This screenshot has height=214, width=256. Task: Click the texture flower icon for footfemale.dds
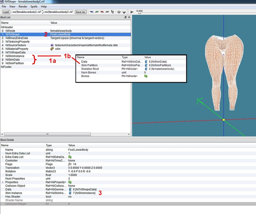pyautogui.click(x=52, y=45)
